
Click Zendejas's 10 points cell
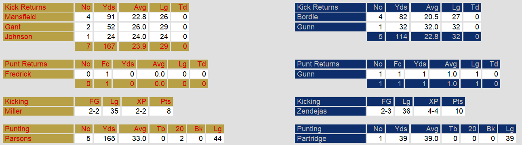(x=453, y=111)
